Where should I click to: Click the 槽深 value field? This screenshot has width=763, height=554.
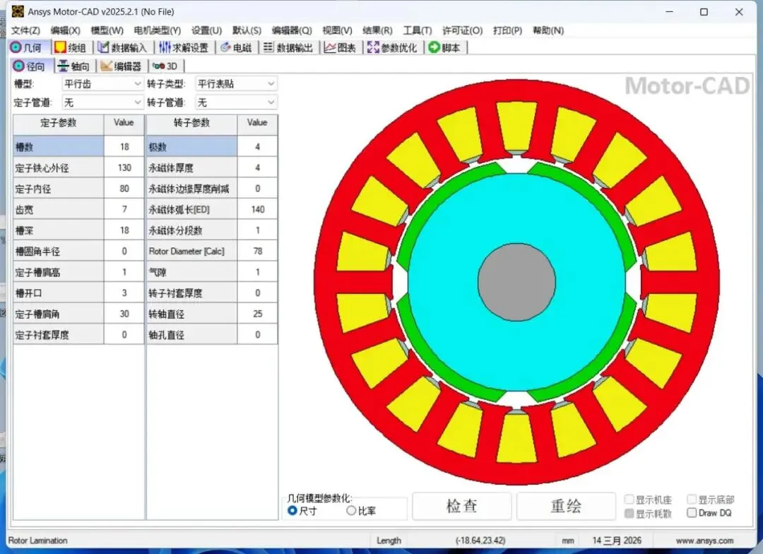point(124,230)
